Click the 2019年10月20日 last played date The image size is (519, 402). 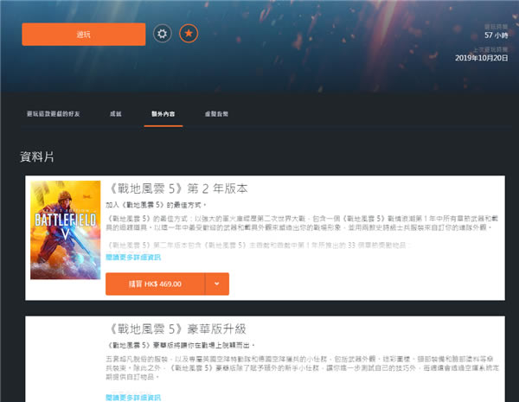(483, 58)
